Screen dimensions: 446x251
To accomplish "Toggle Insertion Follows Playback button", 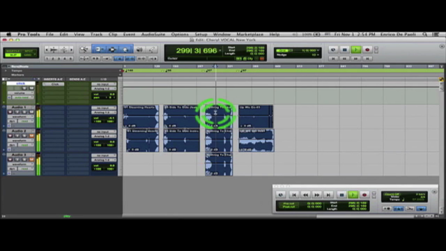I will pyautogui.click(x=153, y=59).
